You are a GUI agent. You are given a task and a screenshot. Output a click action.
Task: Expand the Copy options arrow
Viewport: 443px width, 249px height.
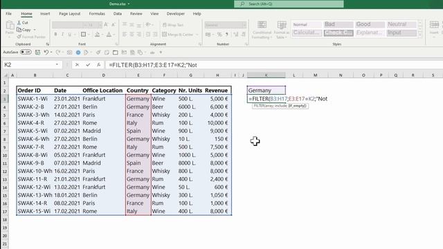pyautogui.click(x=35, y=30)
